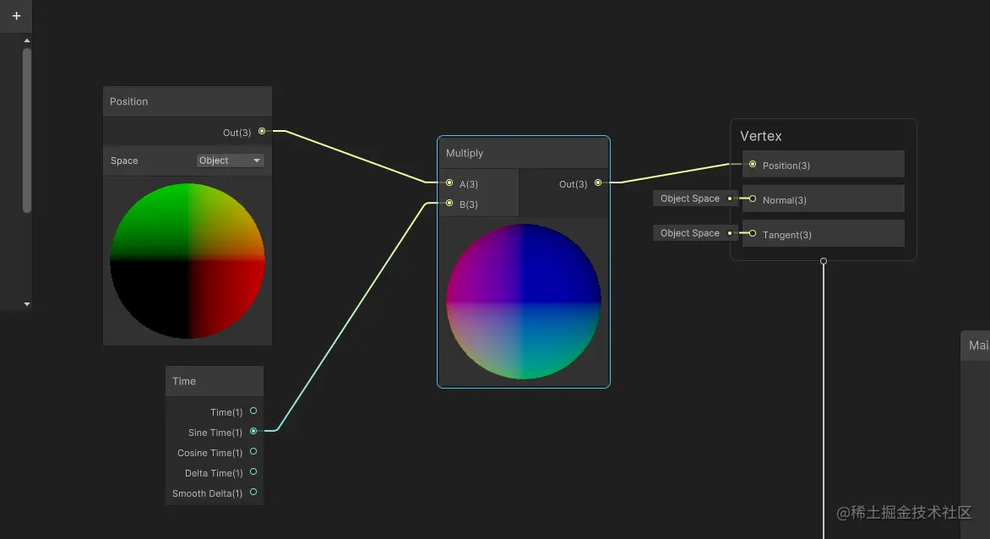Click the Position node preview sphere
The height and width of the screenshot is (539, 990).
(x=188, y=261)
